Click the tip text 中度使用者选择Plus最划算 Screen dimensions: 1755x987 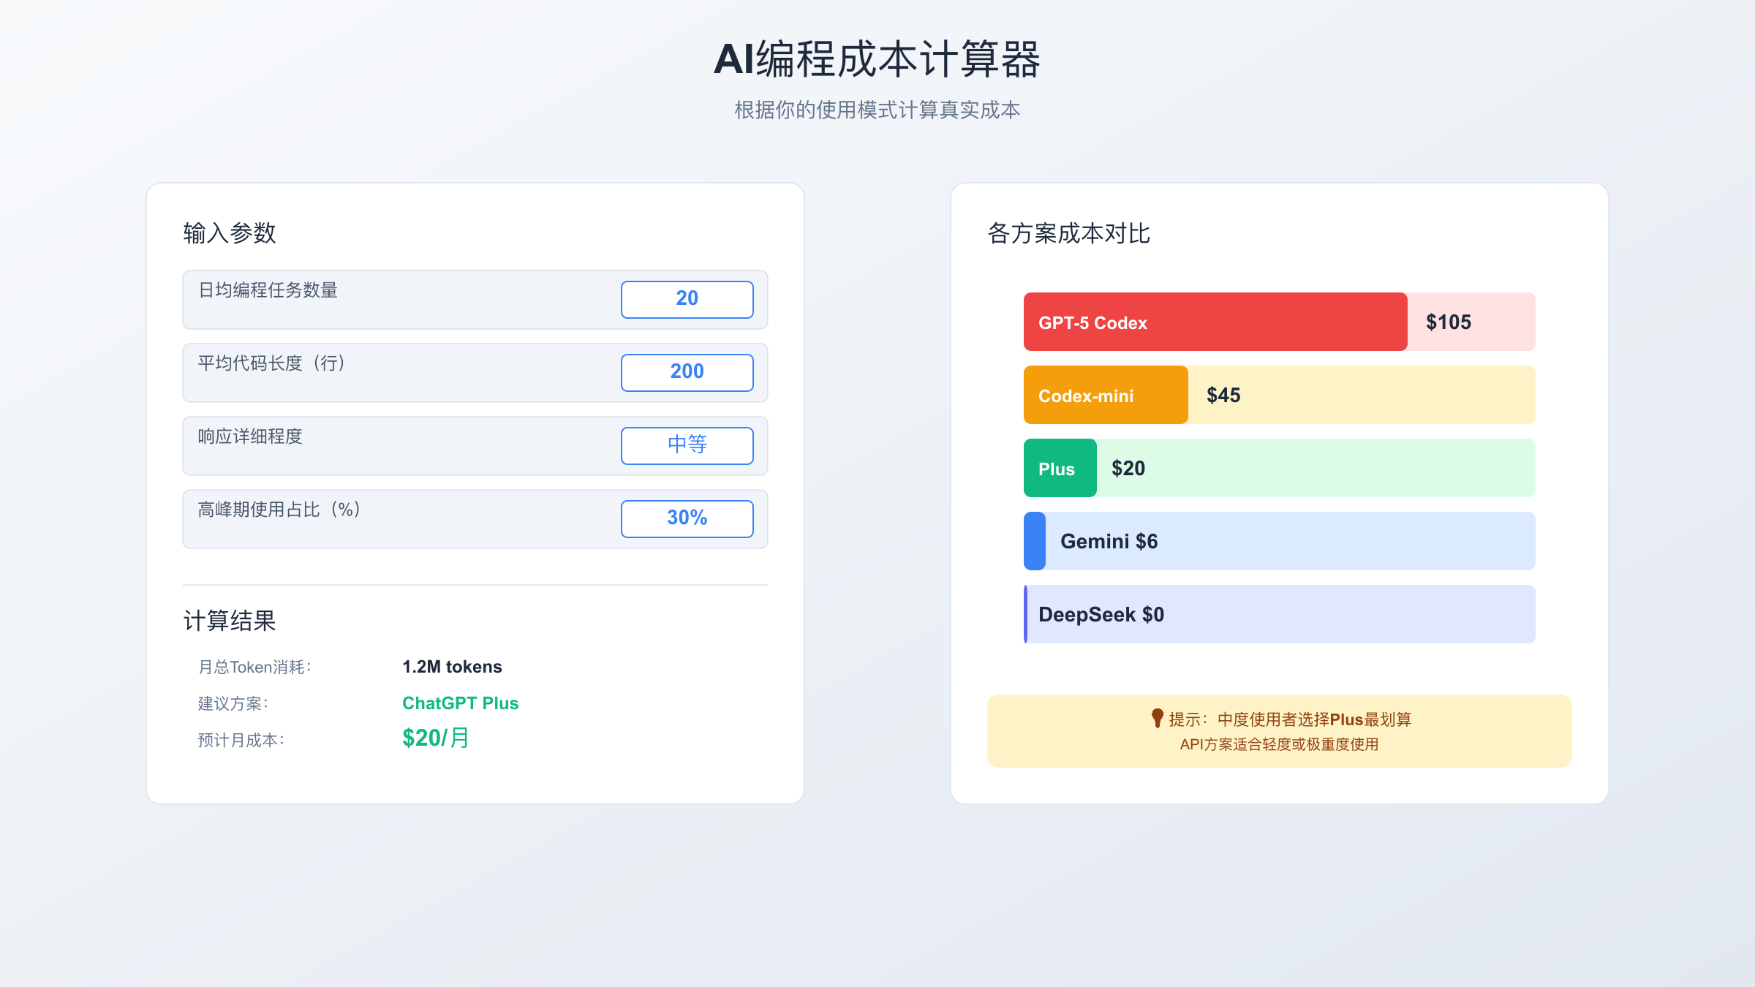click(1314, 719)
